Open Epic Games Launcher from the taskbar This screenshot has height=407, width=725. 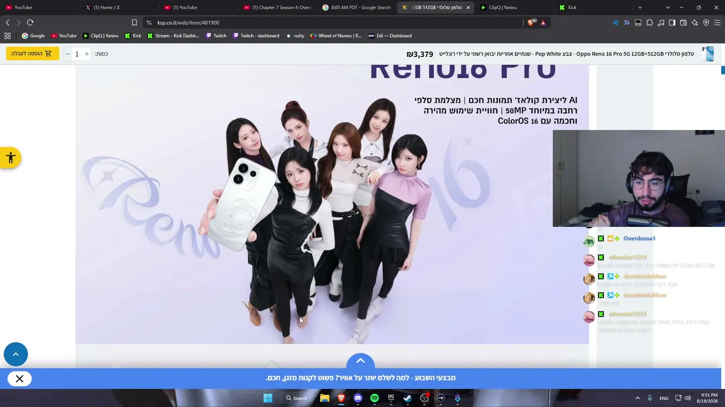coord(391,398)
